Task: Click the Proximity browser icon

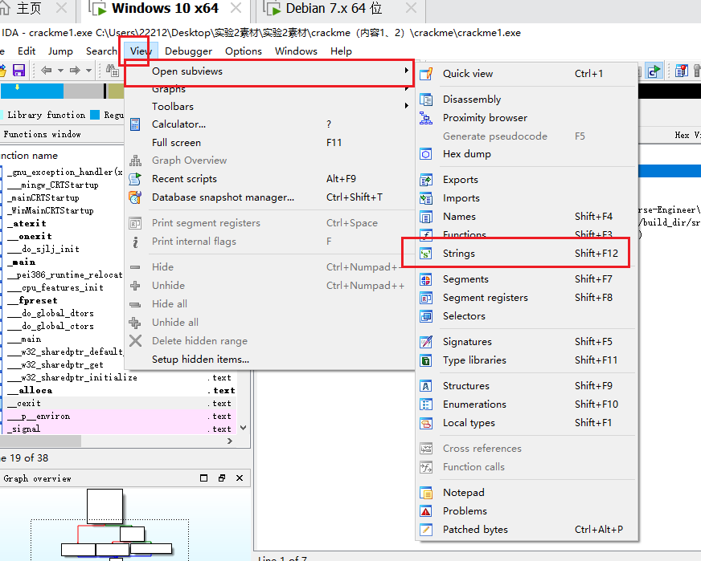Action: pyautogui.click(x=426, y=118)
